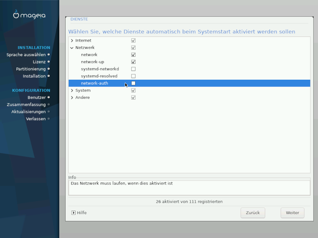Check the network-auth checkbox
The image size is (318, 238).
134,83
